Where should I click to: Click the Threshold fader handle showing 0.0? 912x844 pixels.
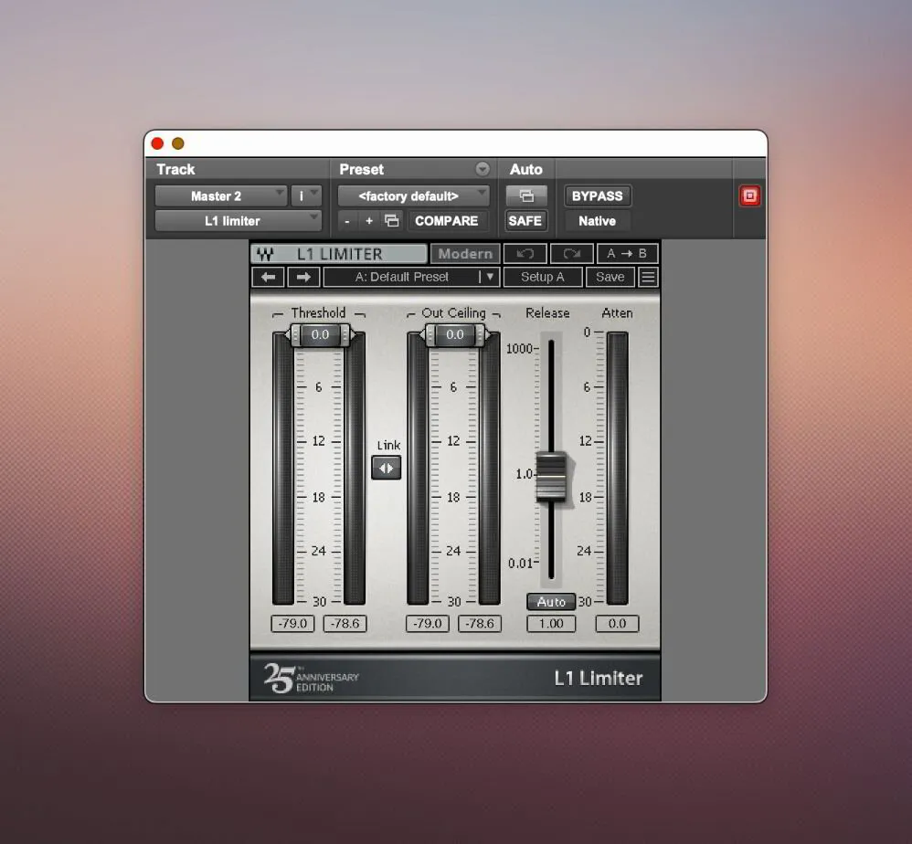pos(320,335)
